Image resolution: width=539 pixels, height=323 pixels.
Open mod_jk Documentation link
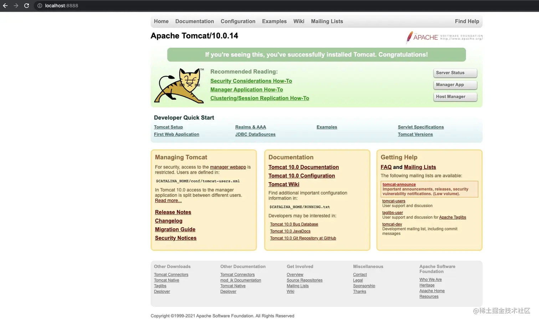pos(241,280)
